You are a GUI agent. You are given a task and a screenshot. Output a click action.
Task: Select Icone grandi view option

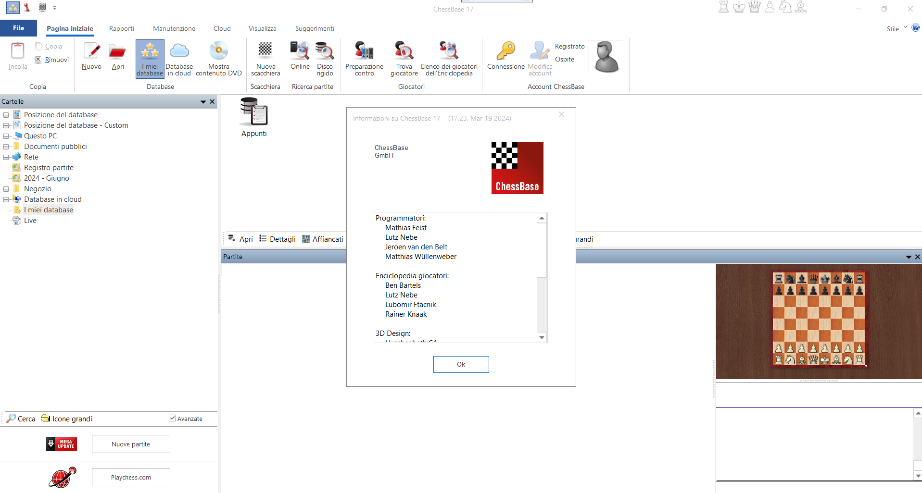pos(66,419)
